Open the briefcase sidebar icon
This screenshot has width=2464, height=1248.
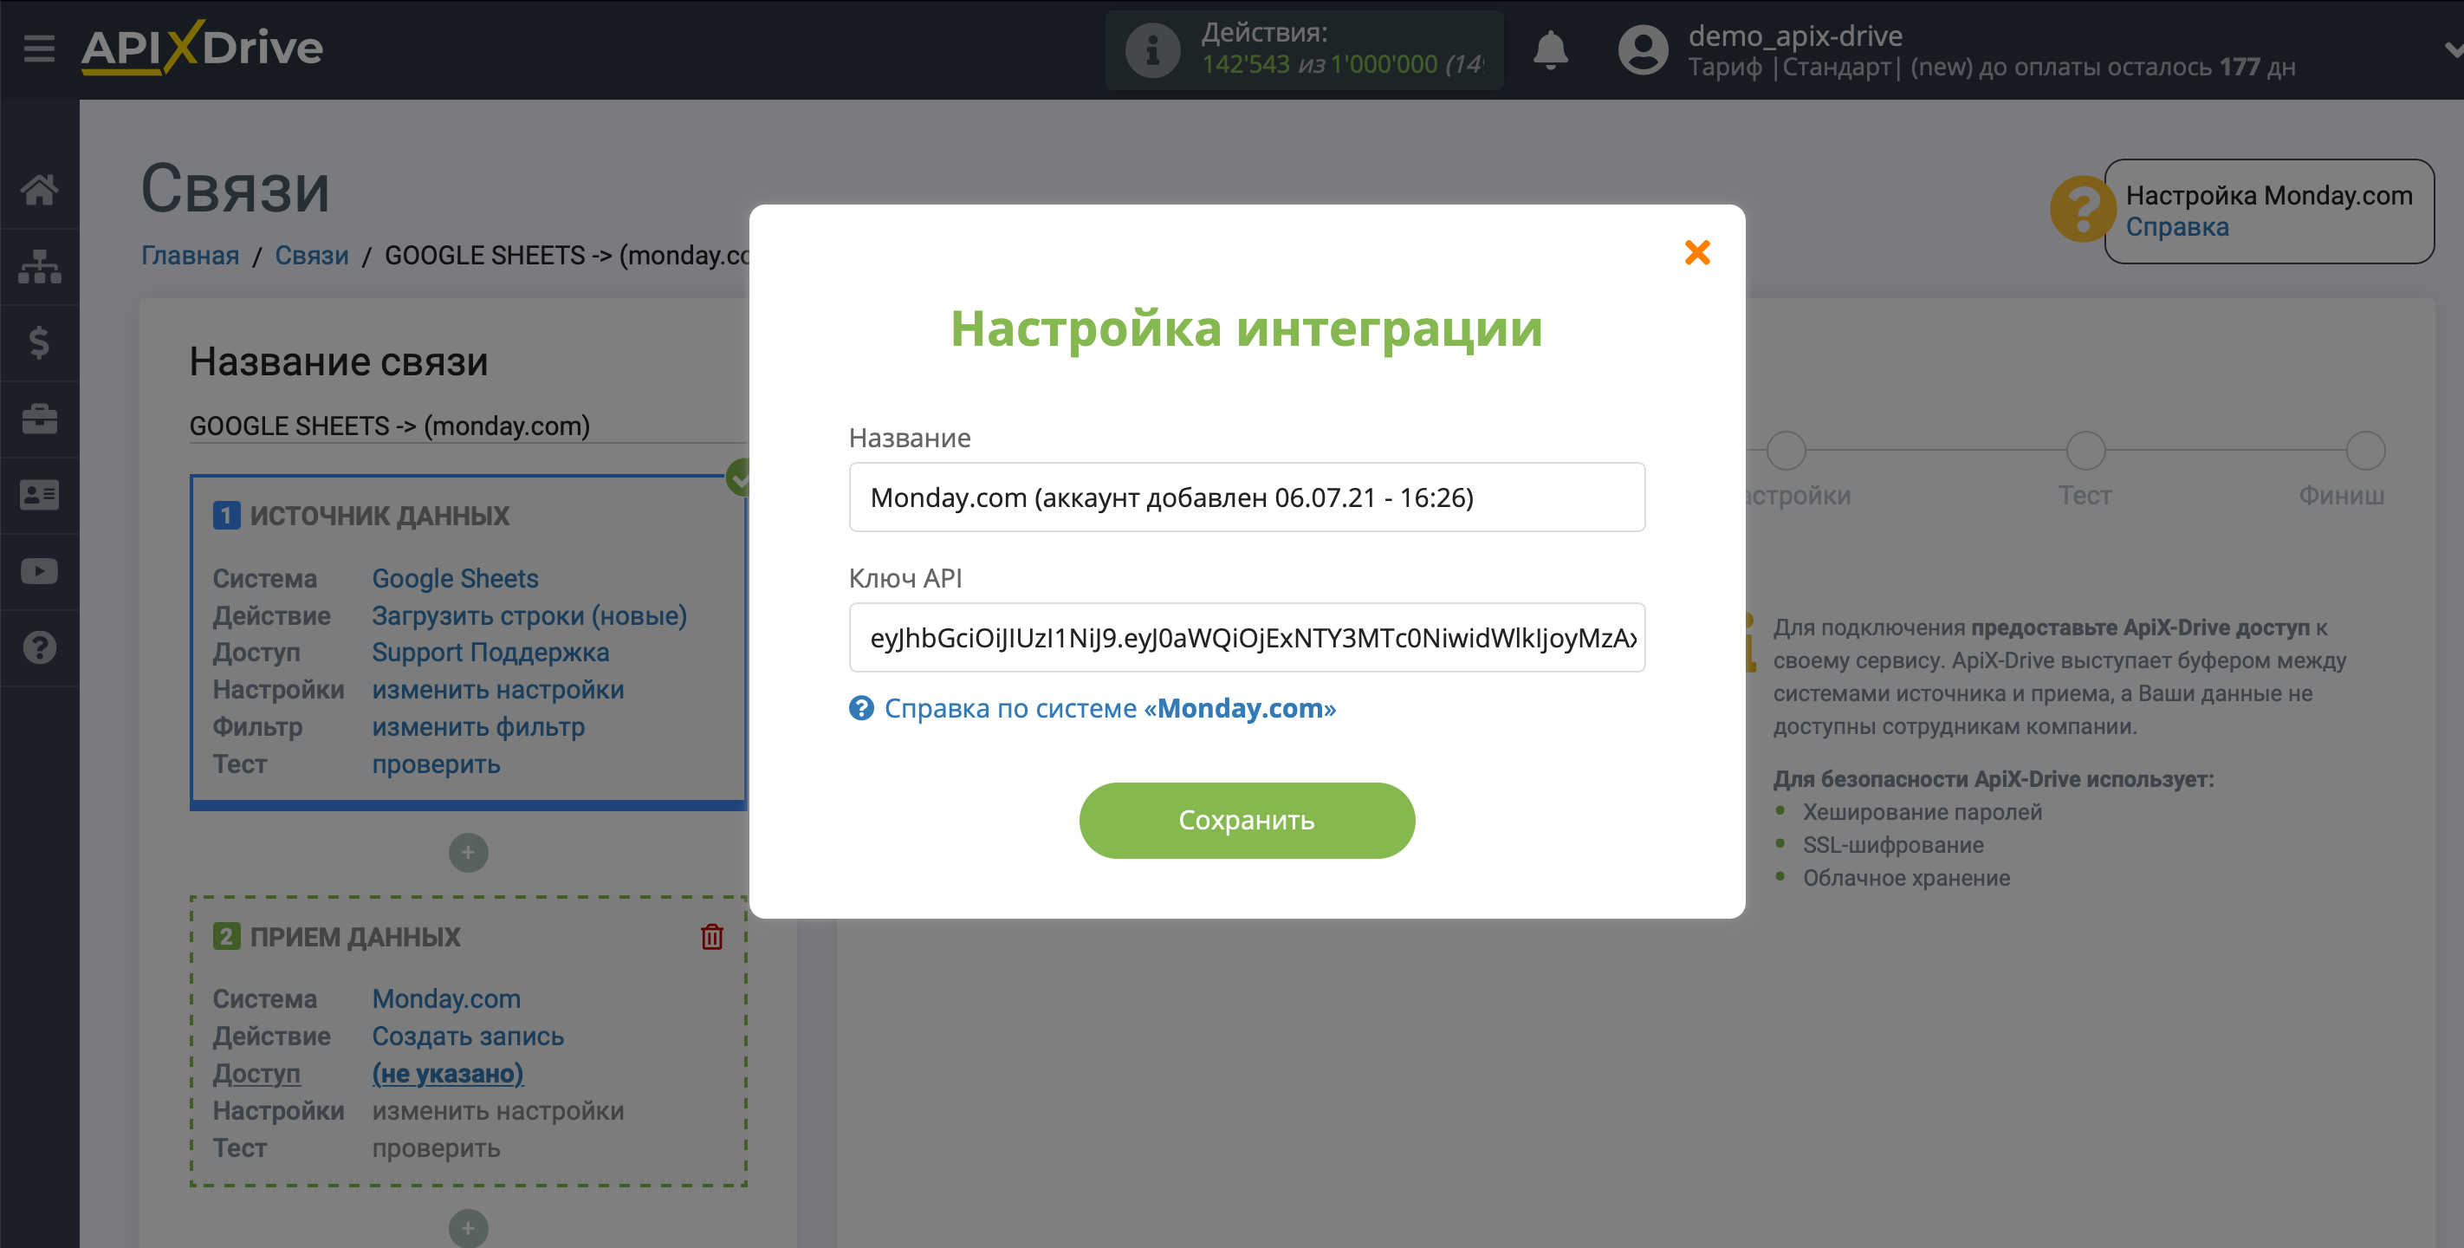click(39, 419)
